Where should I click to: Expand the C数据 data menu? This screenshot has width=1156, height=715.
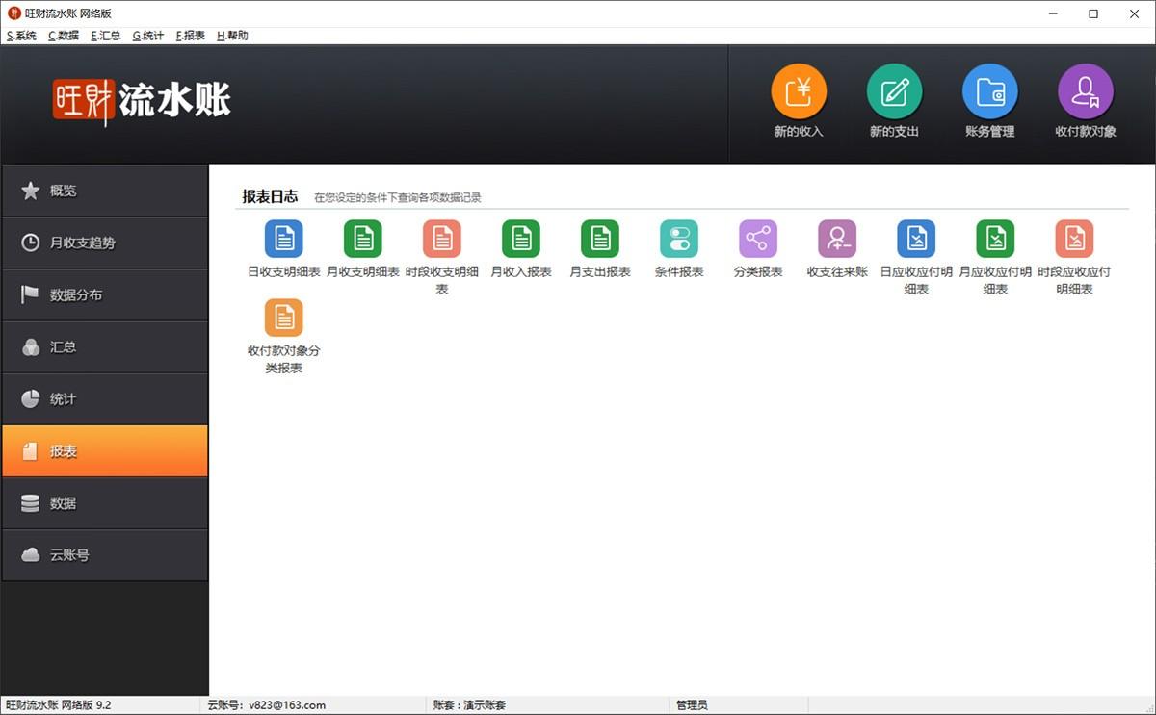pos(62,35)
